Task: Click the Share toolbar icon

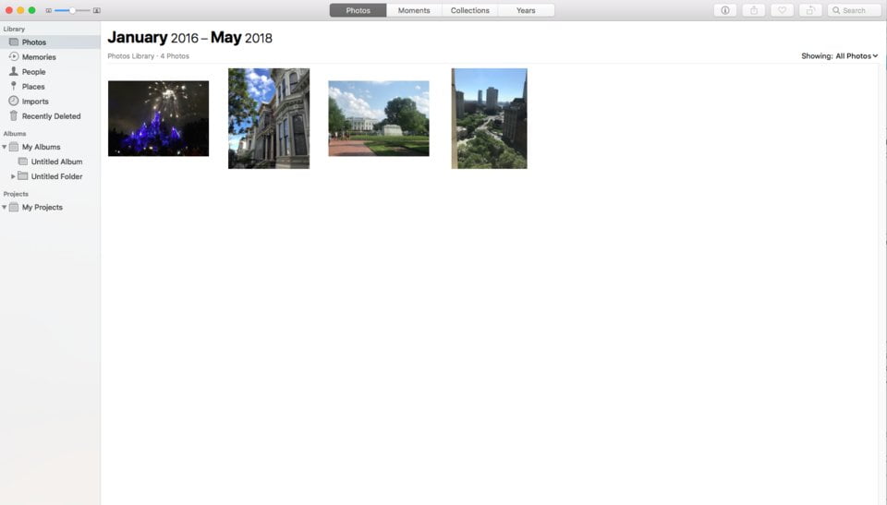Action: (754, 10)
